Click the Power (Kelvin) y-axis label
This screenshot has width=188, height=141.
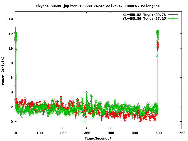tap(3, 71)
